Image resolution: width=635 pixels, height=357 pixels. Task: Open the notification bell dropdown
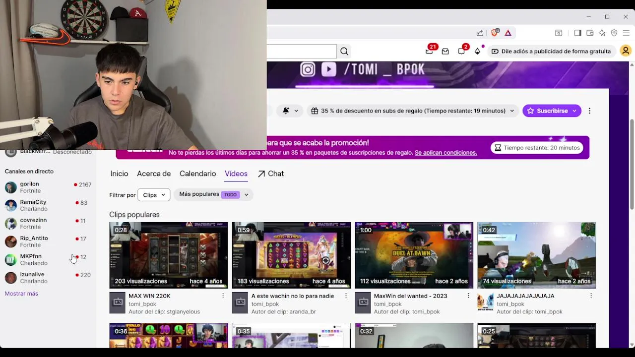(290, 111)
